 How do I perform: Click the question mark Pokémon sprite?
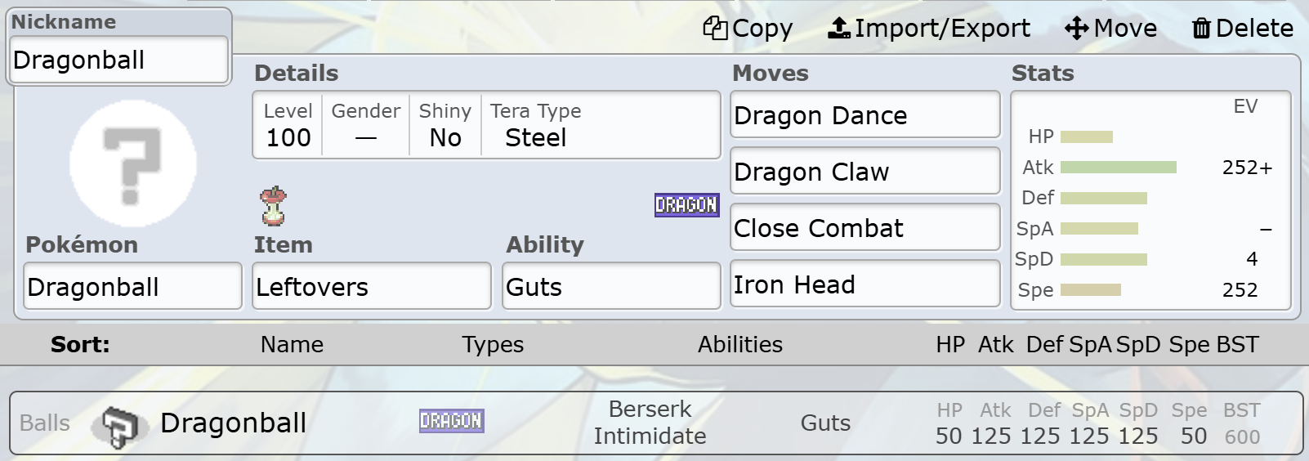(133, 163)
